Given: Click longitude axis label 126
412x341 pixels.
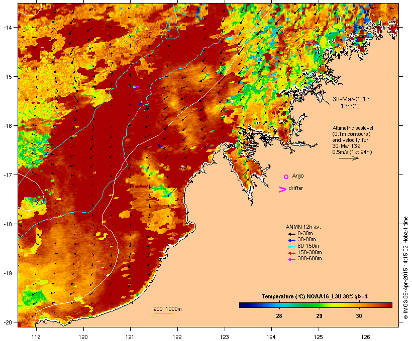Looking at the screenshot, I should 365,337.
